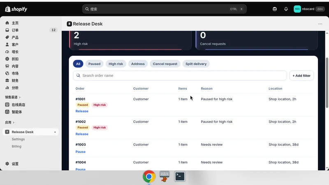Open the Analytics bar chart icon
This screenshot has width=329, height=185.
(x=7, y=88)
